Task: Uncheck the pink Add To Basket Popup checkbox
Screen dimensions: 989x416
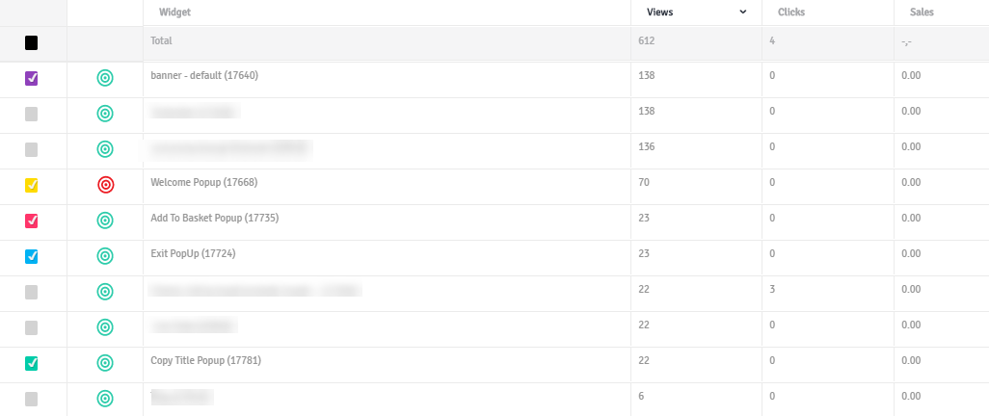Action: pyautogui.click(x=31, y=221)
